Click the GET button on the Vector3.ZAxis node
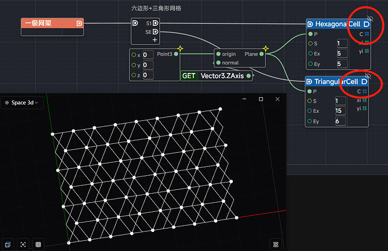 tap(189, 75)
